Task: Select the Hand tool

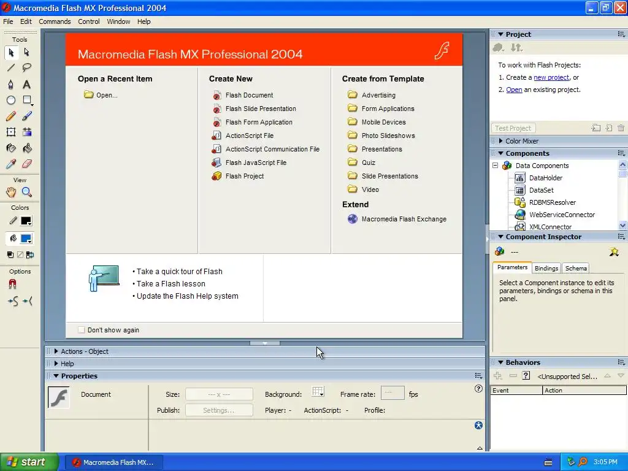Action: [11, 192]
